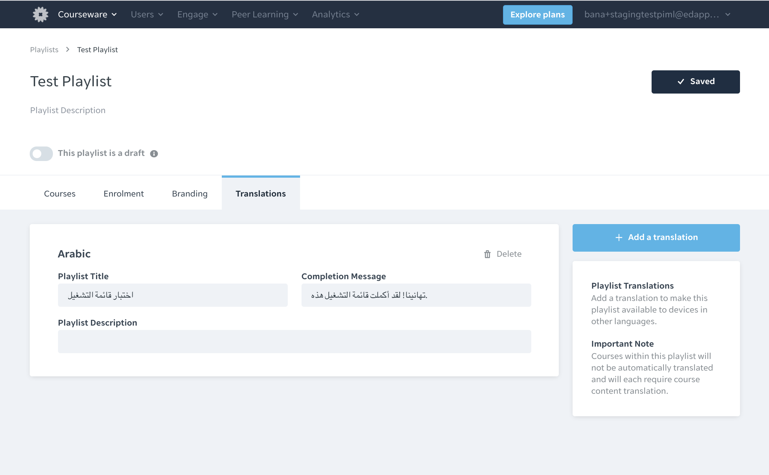Screen dimensions: 769x475
Task: Go back to the Playlists breadcrumb link
Action: (x=44, y=50)
